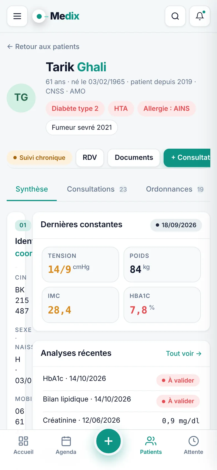This screenshot has width=217, height=470.
Task: Open Patients in bottom navigation
Action: (151, 445)
